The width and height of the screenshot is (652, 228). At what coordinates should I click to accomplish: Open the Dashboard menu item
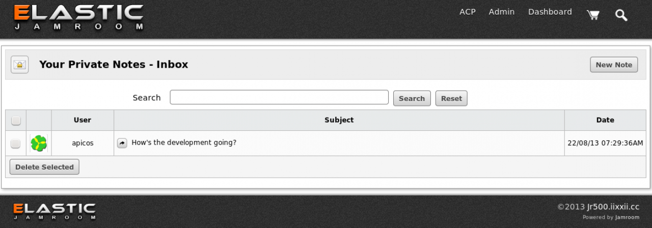(x=550, y=12)
